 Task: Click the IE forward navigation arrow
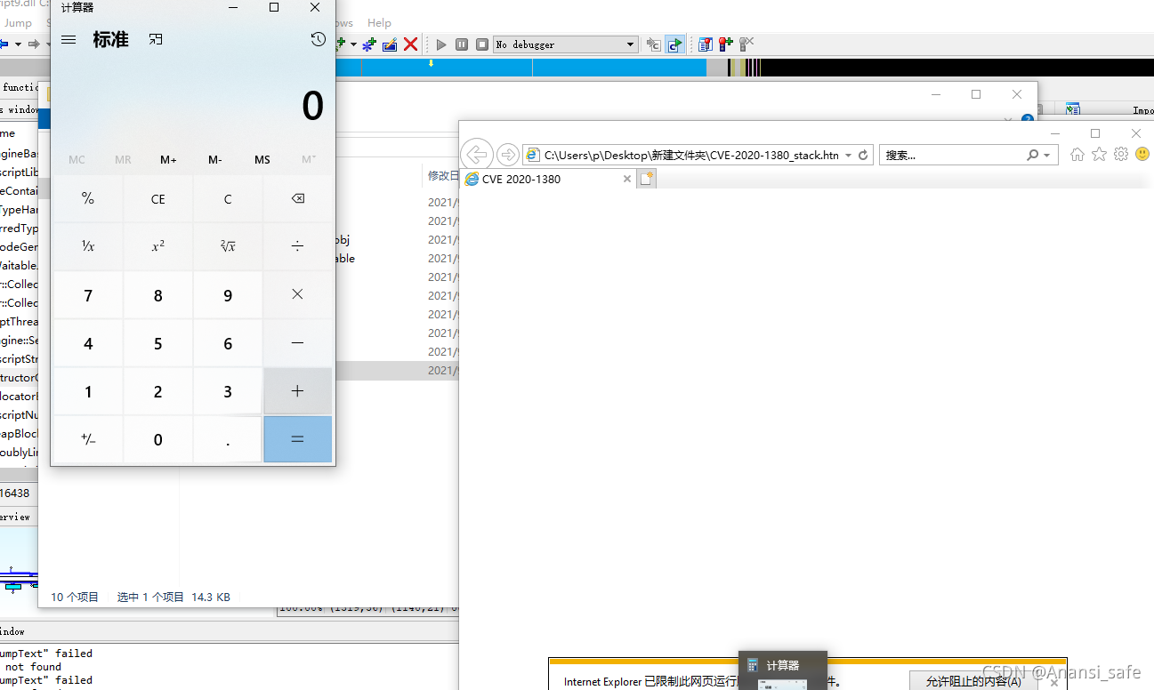coord(507,155)
